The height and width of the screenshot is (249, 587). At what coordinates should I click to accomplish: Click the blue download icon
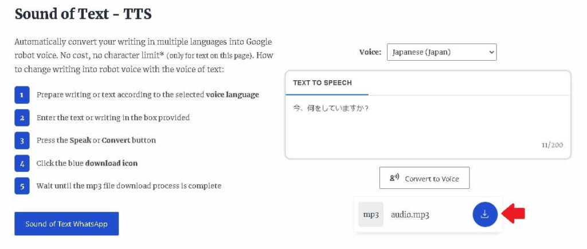[x=485, y=215]
